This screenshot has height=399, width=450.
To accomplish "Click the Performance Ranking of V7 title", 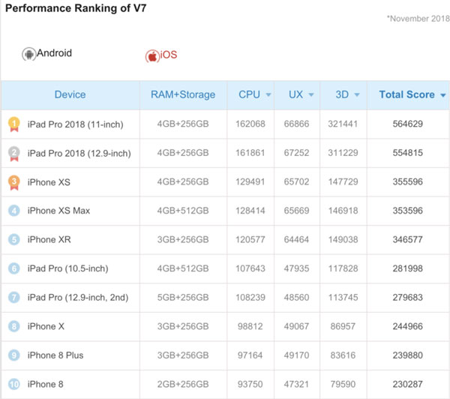I will click(x=76, y=8).
